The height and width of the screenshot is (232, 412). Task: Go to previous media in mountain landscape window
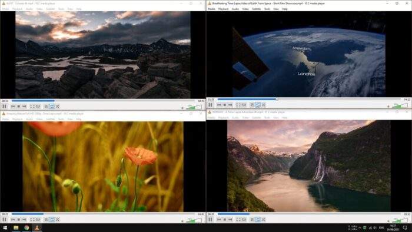pos(13,107)
